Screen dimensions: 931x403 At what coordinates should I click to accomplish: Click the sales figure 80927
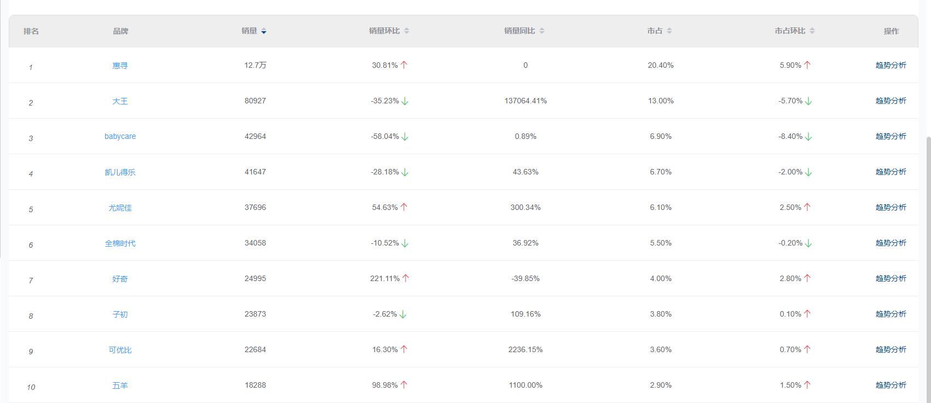(255, 101)
